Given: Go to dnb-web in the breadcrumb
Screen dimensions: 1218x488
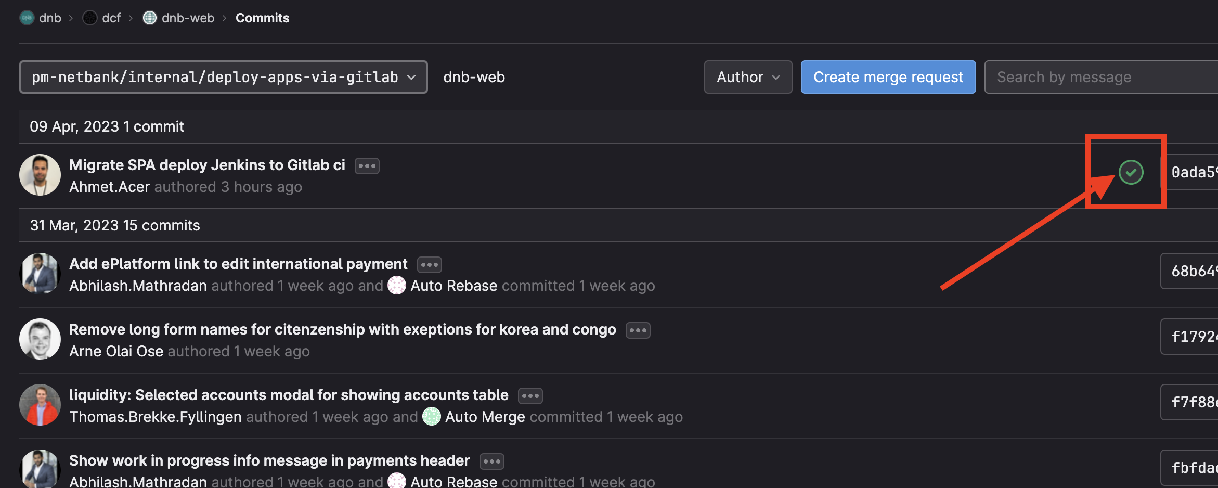Looking at the screenshot, I should (188, 18).
